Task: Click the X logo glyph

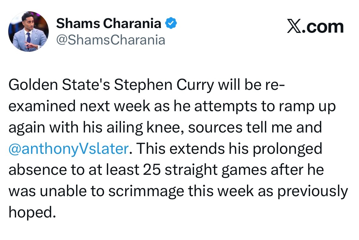Action: click(x=295, y=27)
